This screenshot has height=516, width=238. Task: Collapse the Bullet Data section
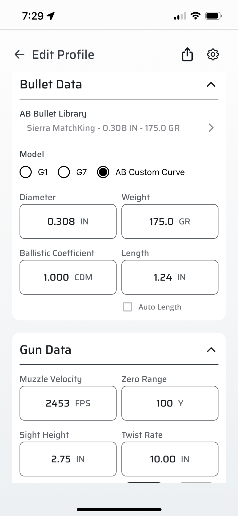click(211, 84)
